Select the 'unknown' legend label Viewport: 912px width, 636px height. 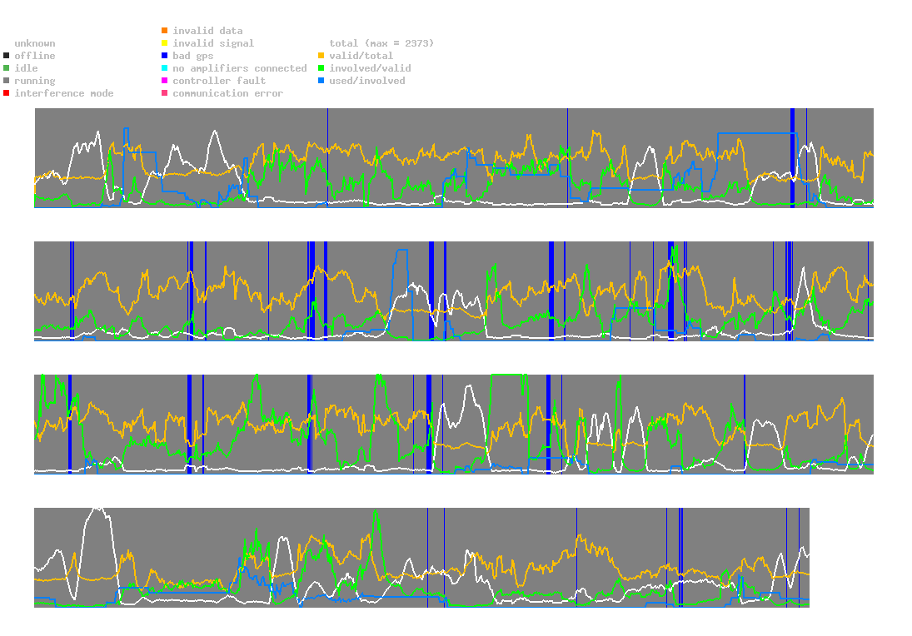click(x=35, y=43)
